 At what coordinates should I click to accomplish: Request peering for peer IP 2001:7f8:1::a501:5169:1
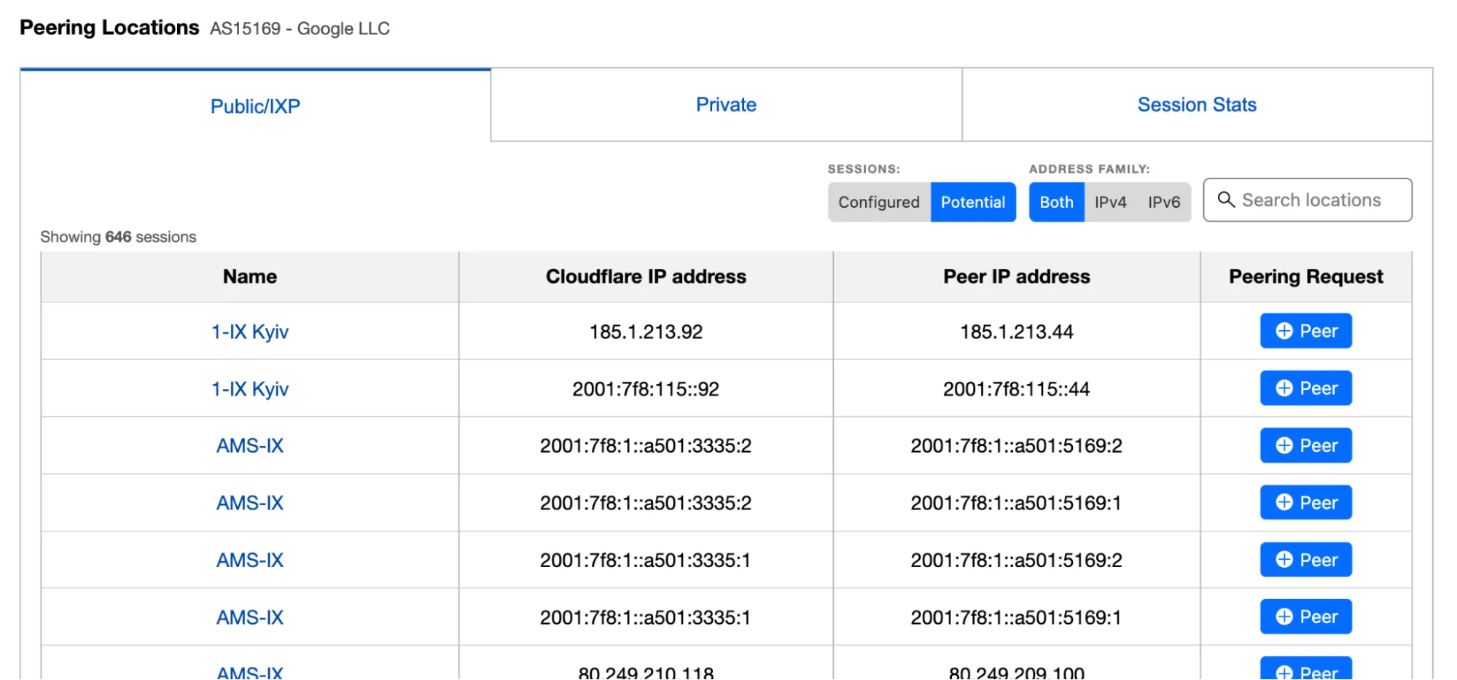pos(1305,502)
